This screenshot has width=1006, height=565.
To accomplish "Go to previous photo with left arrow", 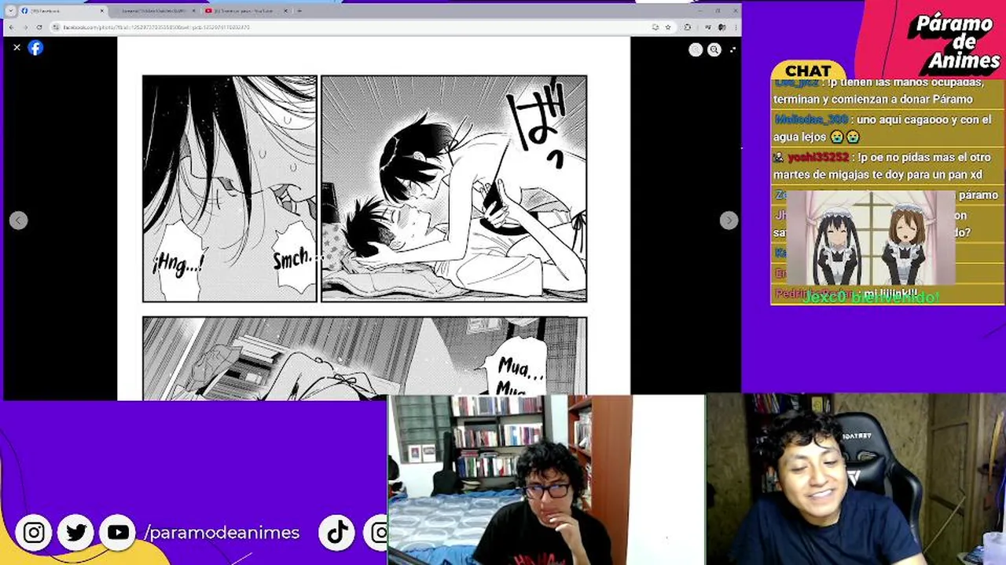I will click(19, 221).
